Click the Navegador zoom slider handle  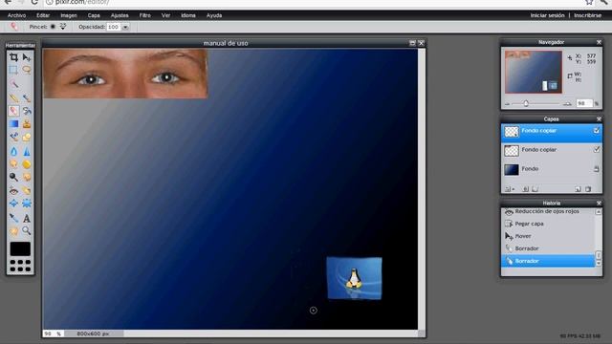tap(526, 103)
